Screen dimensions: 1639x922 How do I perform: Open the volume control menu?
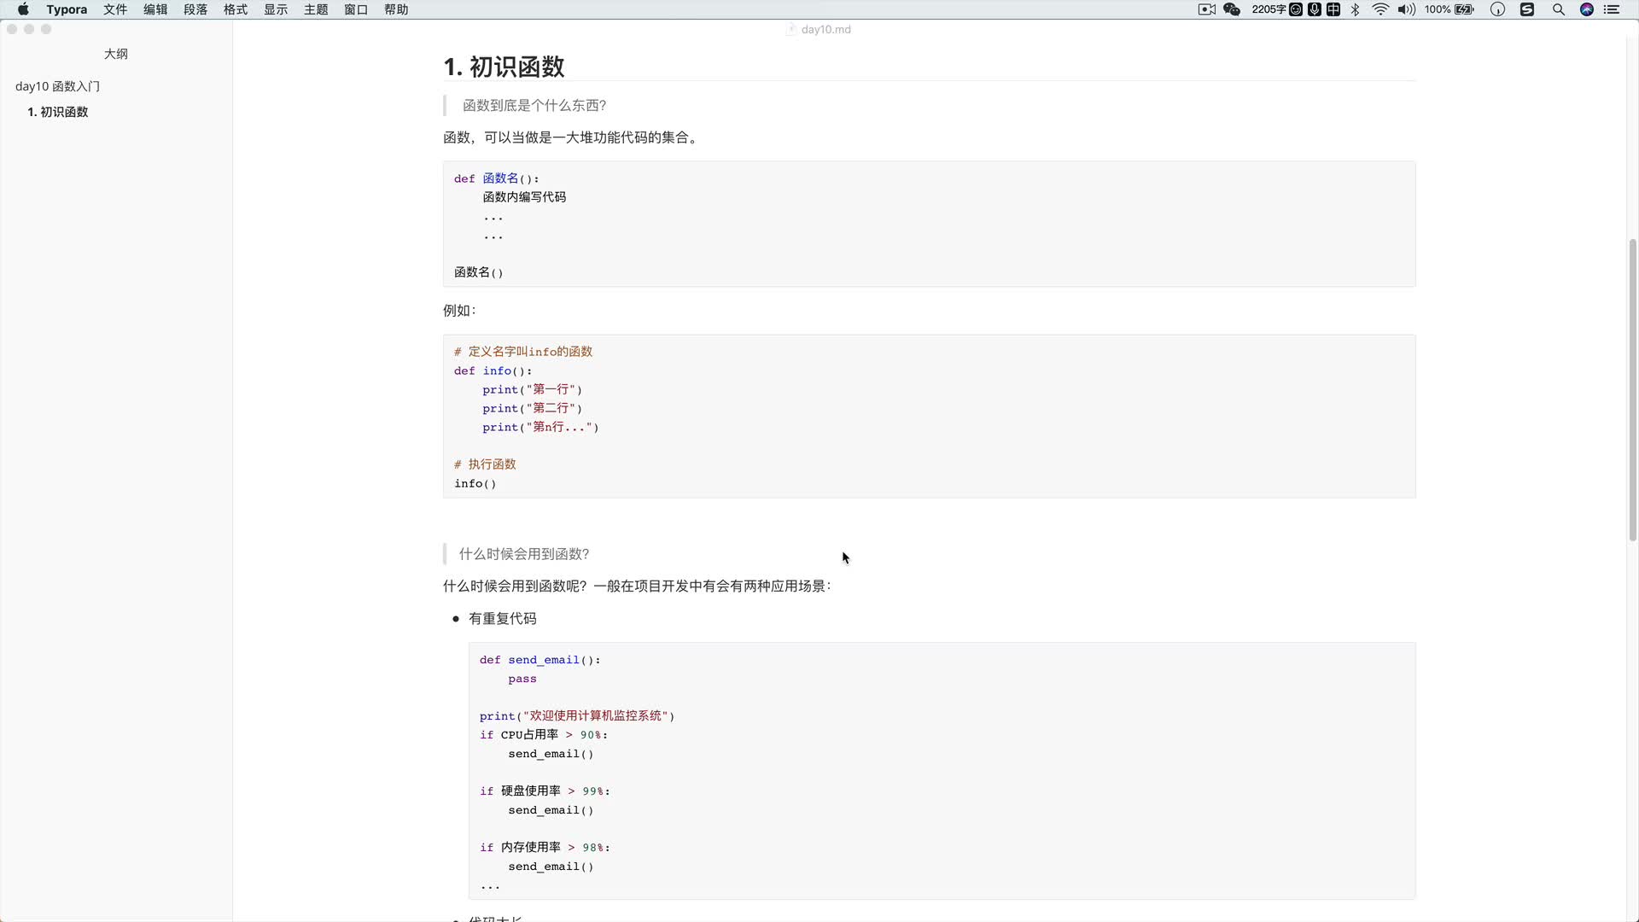pyautogui.click(x=1407, y=9)
